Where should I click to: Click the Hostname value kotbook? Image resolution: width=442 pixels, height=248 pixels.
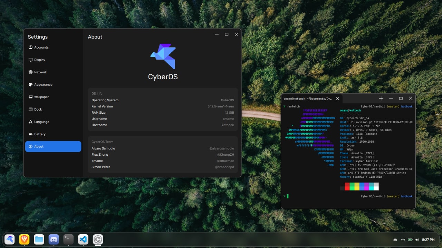(228, 125)
